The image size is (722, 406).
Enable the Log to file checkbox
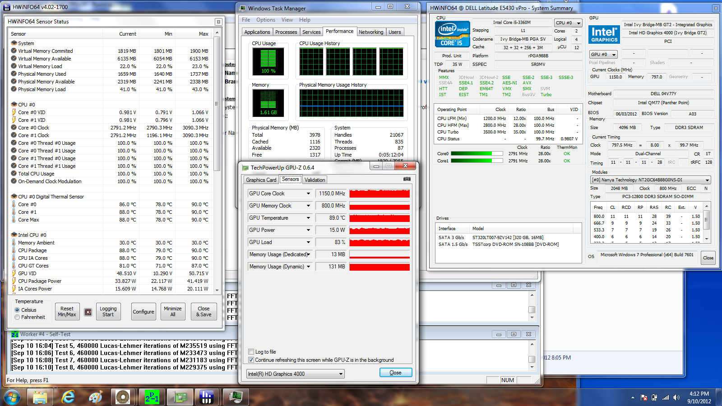(x=251, y=352)
